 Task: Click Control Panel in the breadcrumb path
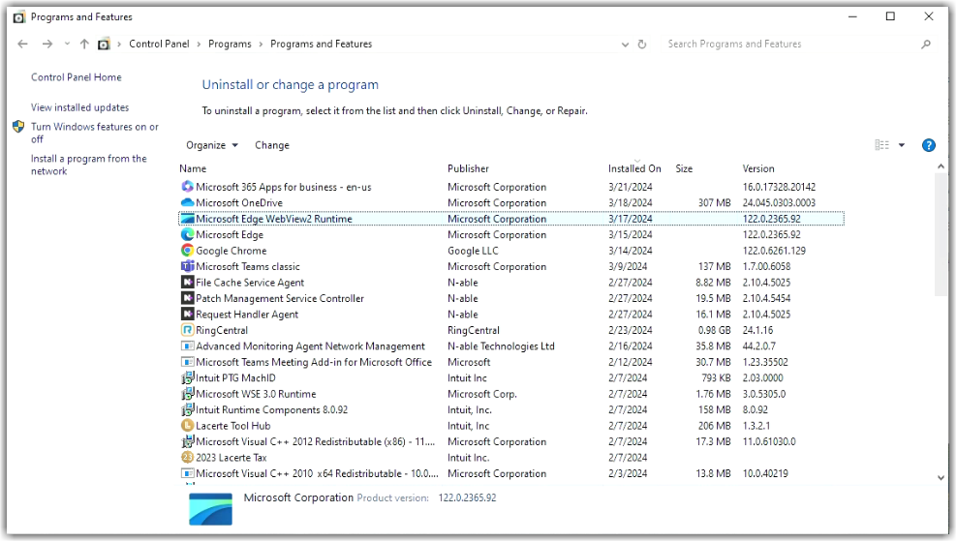159,44
